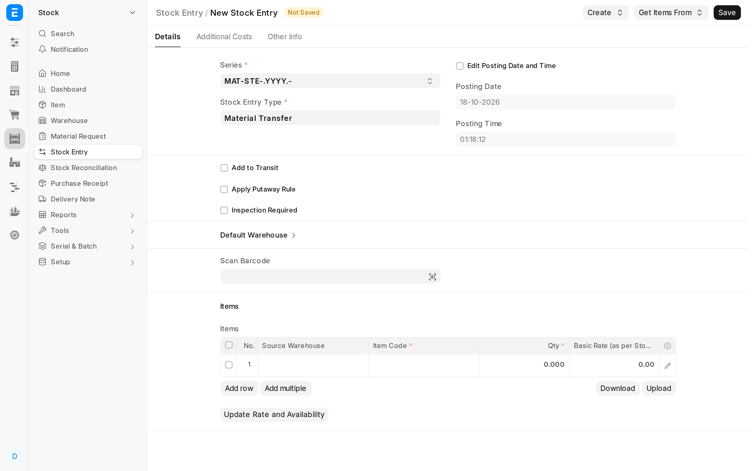Open the Series dropdown

tap(330, 81)
